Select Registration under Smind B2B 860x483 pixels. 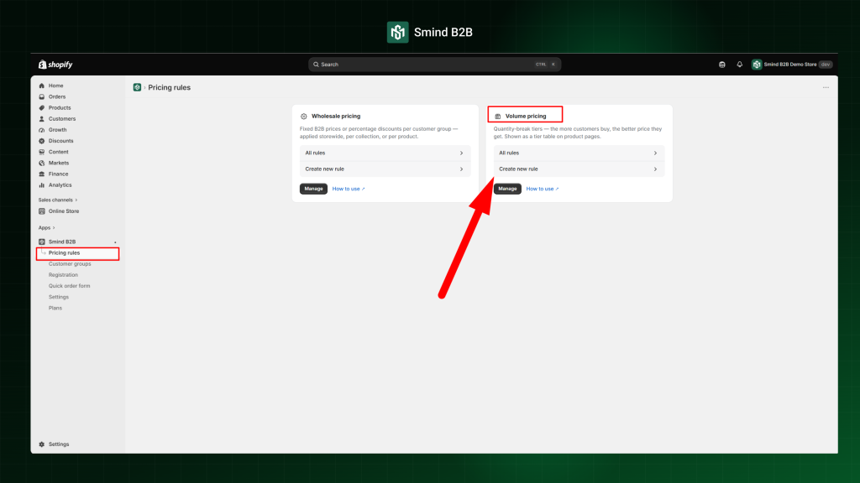coord(63,275)
